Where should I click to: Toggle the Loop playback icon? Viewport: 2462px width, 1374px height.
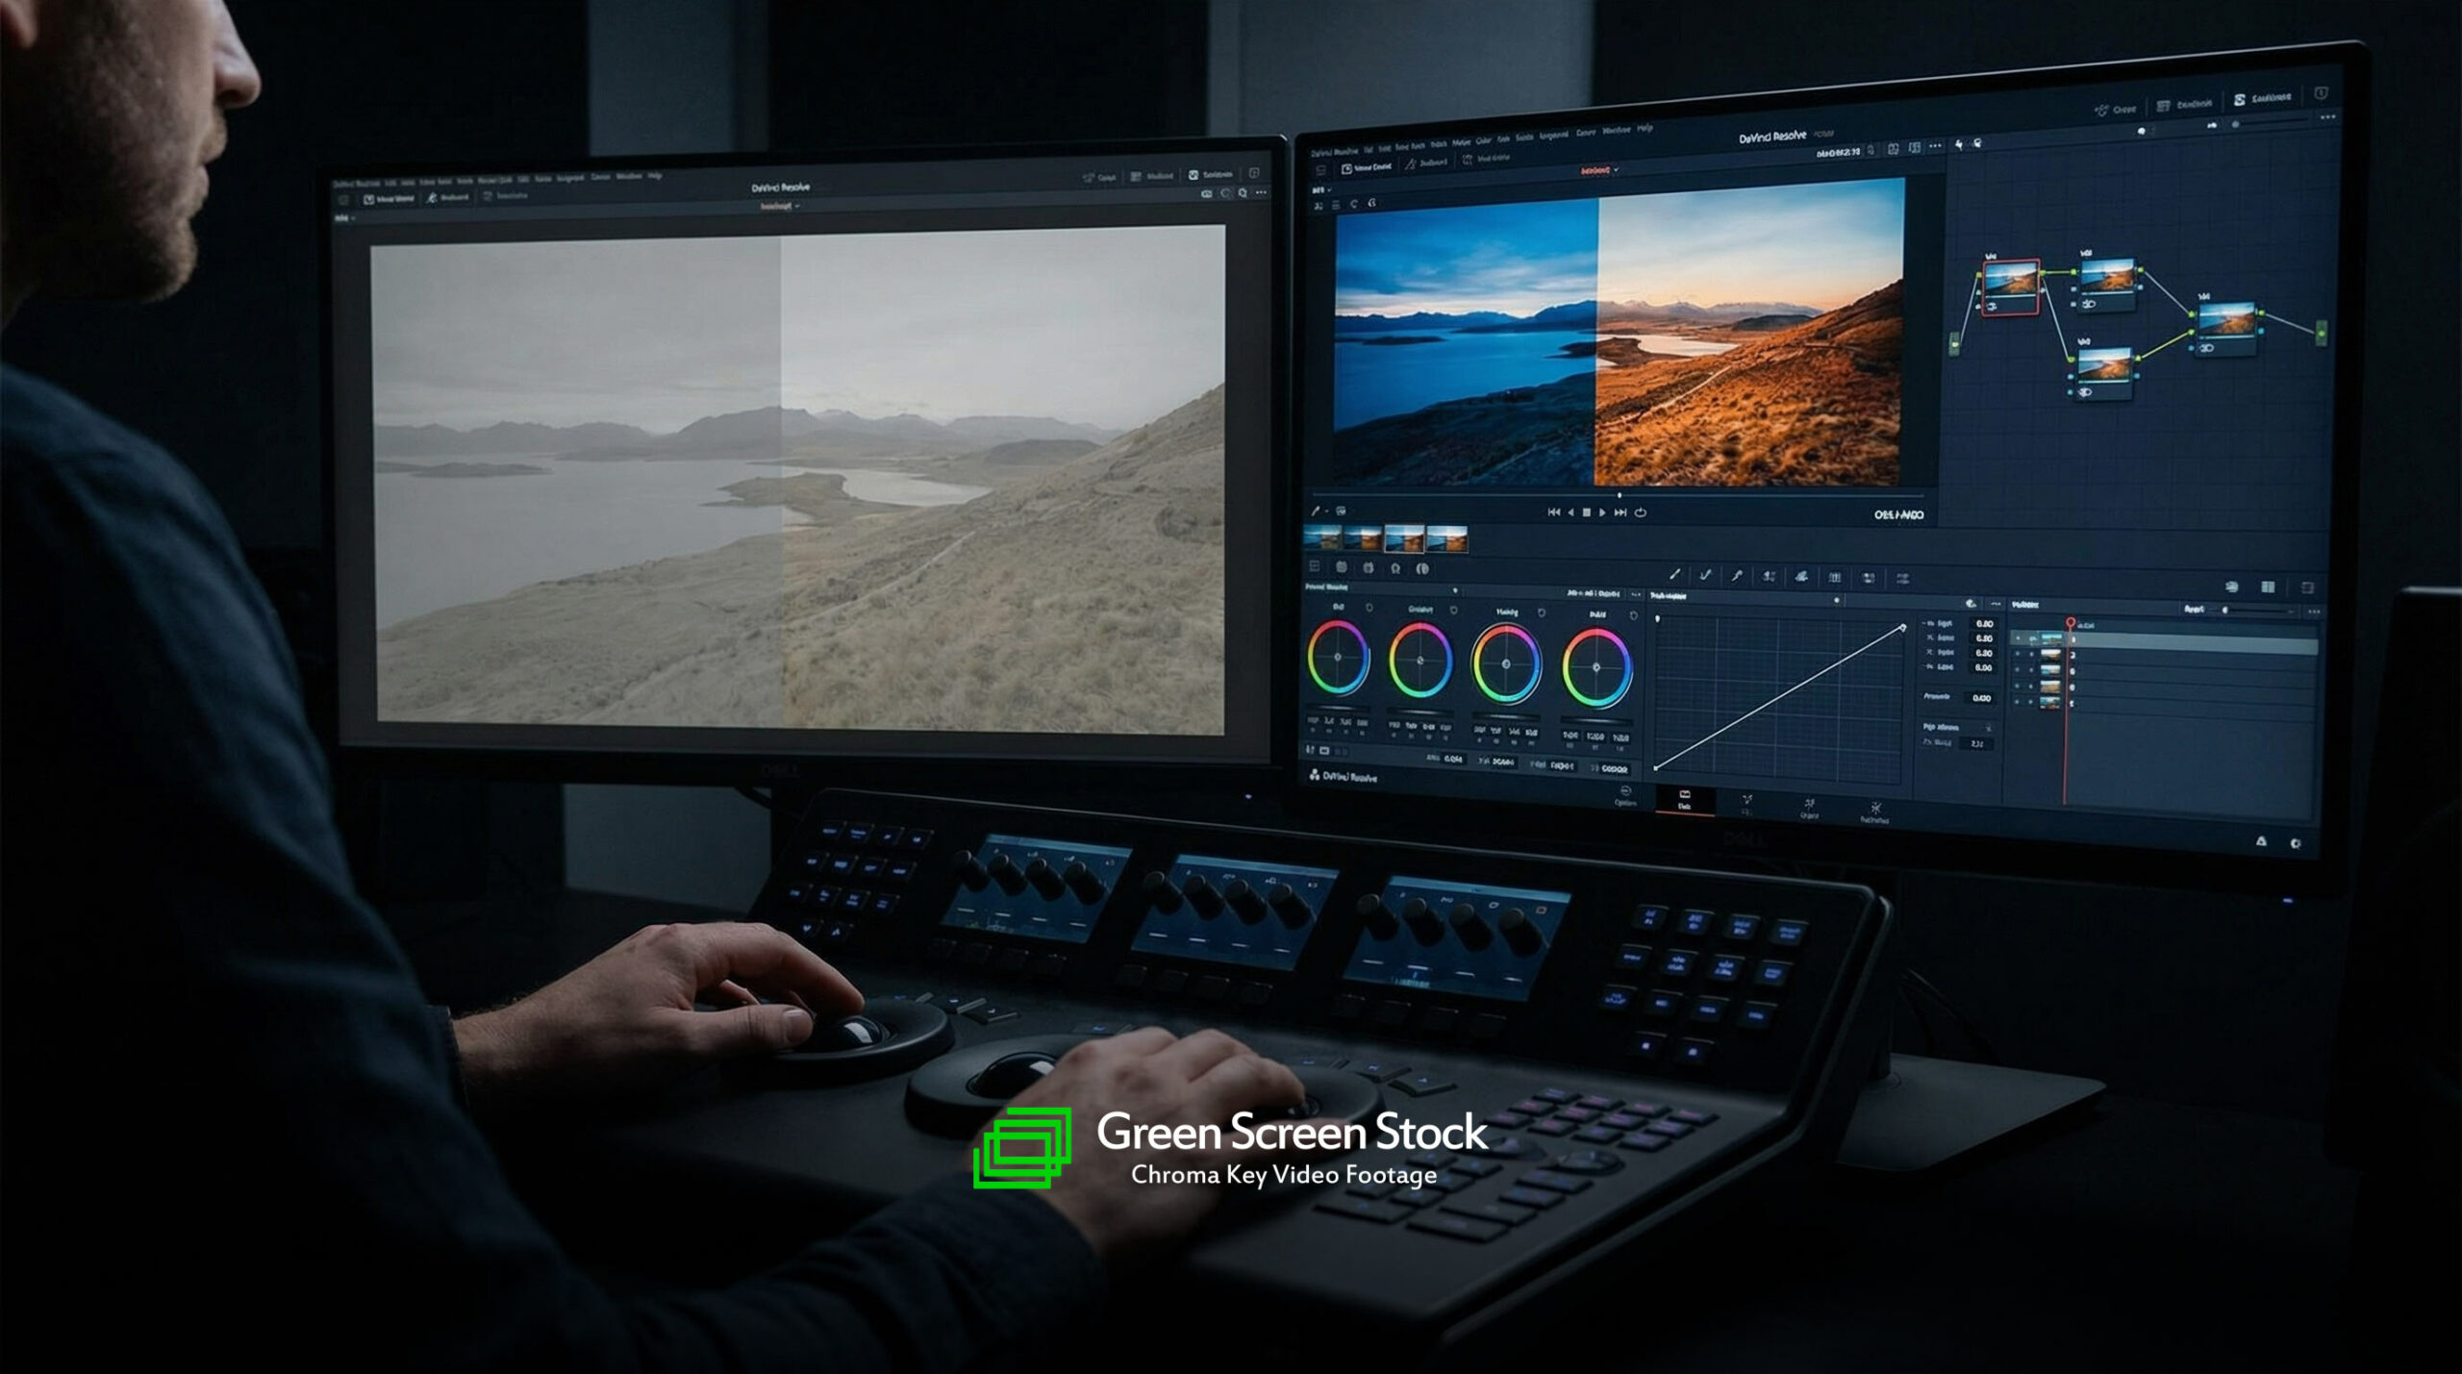tap(1641, 512)
